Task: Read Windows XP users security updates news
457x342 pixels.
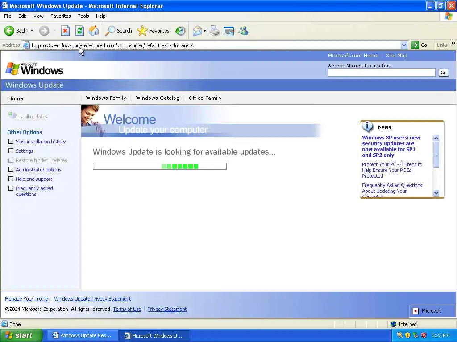Action: [391, 146]
